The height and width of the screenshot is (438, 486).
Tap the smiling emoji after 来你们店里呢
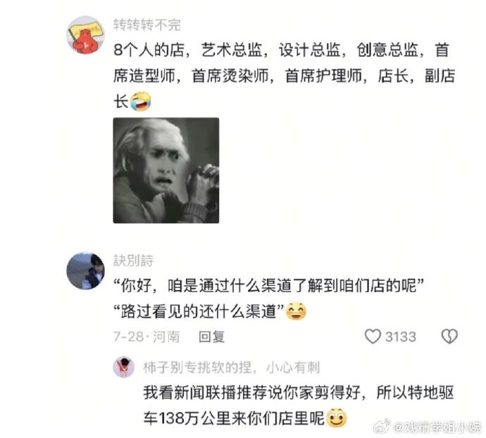337,418
